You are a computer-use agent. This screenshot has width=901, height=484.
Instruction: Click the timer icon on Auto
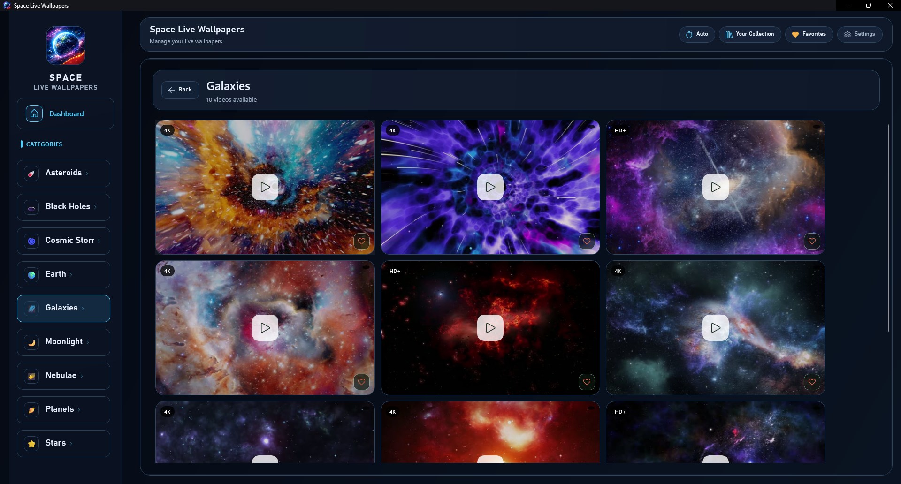click(x=689, y=34)
